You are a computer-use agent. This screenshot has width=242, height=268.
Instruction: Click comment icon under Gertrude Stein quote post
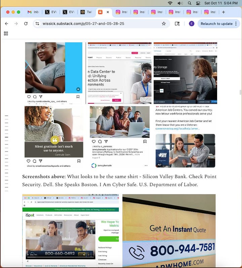34,161
